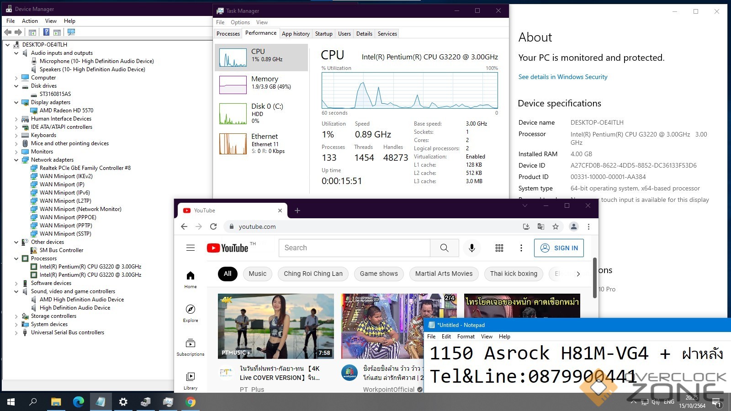Select the Game shows filter chip
This screenshot has height=411, width=731.
[x=379, y=274]
